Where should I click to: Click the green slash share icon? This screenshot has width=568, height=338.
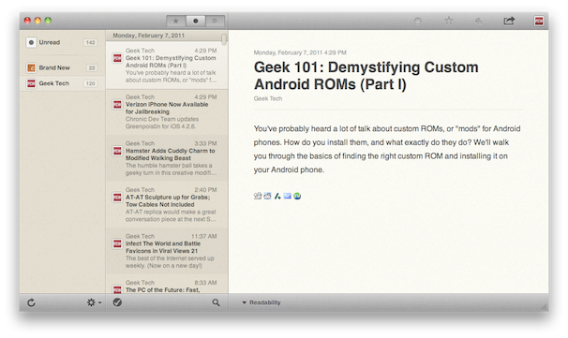point(277,196)
